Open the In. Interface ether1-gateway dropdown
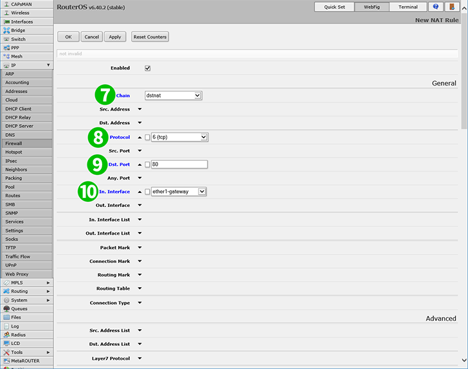 click(179, 192)
